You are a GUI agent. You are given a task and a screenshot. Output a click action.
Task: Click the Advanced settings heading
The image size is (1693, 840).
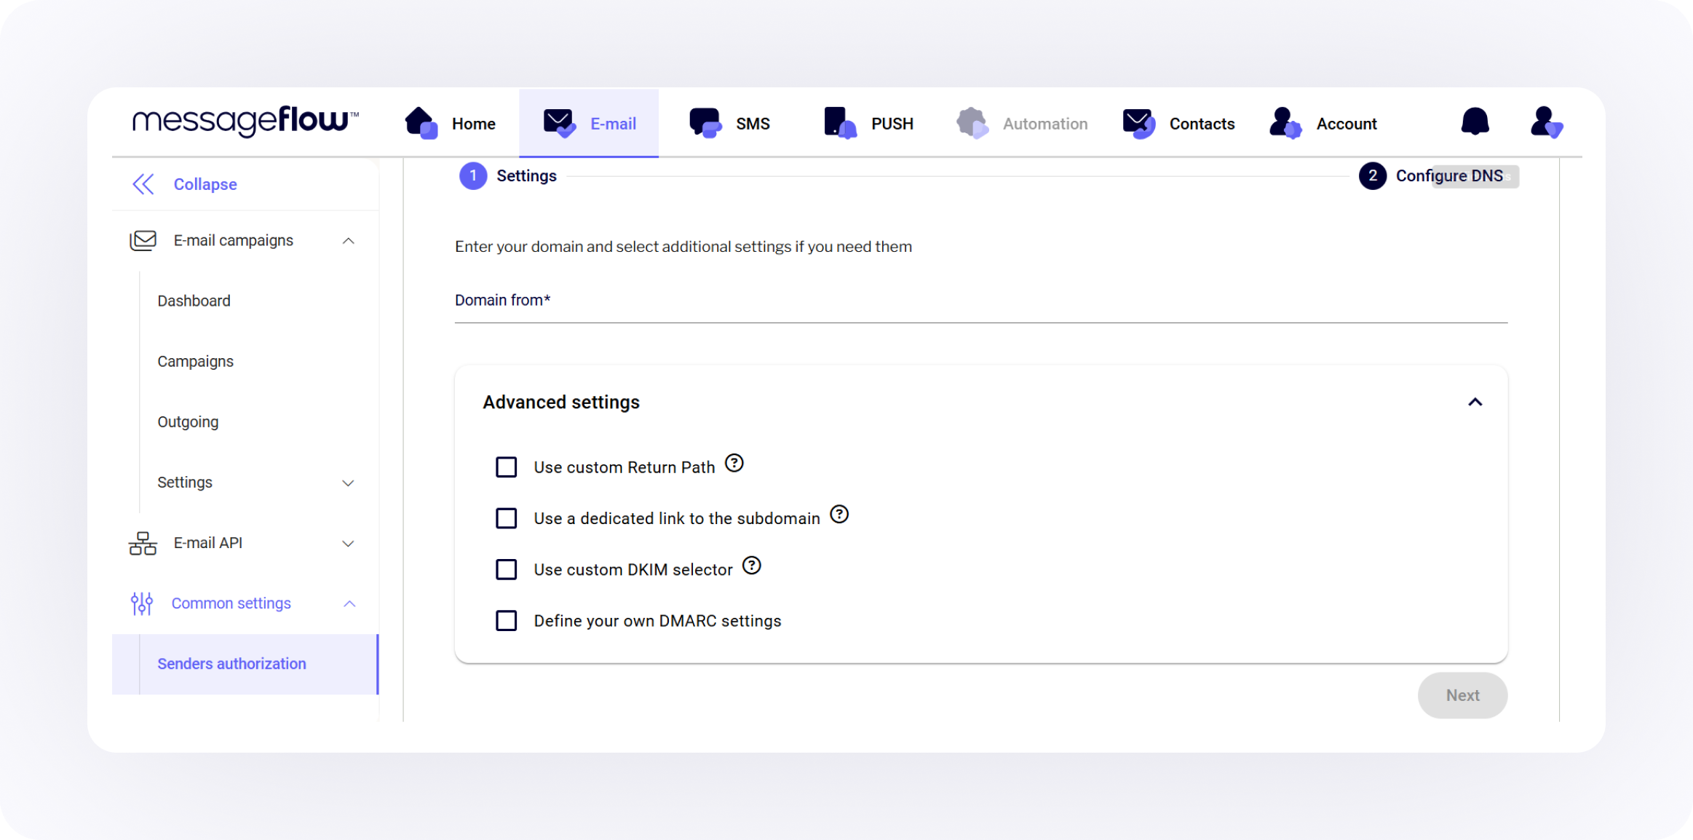click(561, 402)
